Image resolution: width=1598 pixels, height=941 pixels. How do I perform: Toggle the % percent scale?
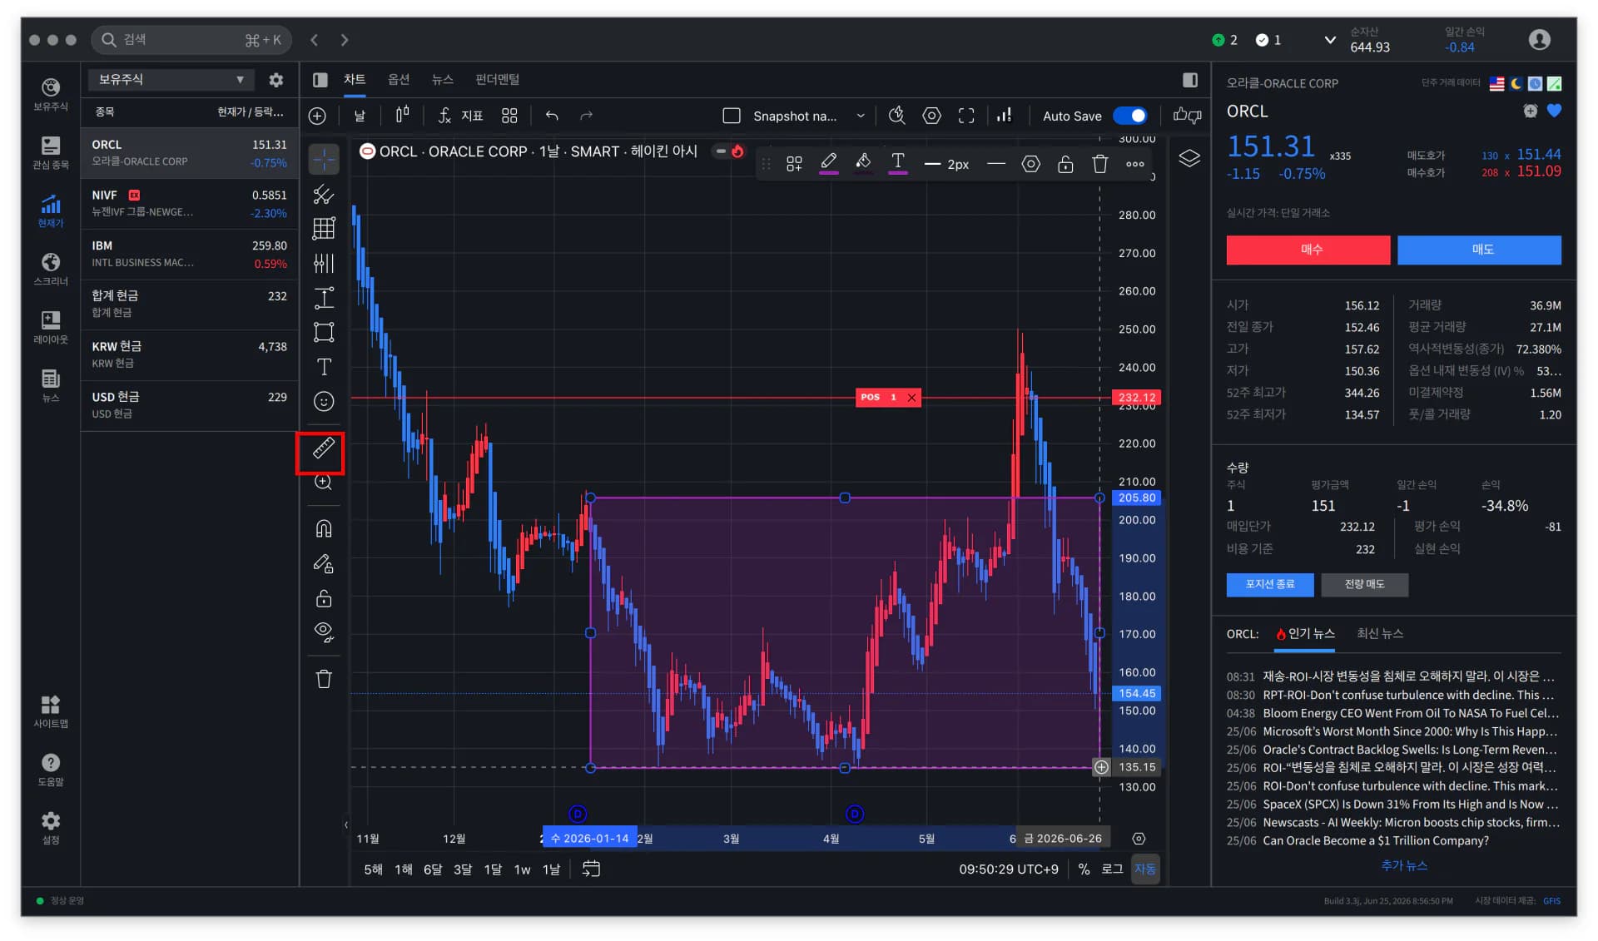(x=1084, y=869)
